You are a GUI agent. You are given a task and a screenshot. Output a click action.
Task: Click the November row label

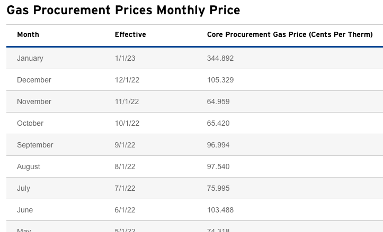[34, 101]
